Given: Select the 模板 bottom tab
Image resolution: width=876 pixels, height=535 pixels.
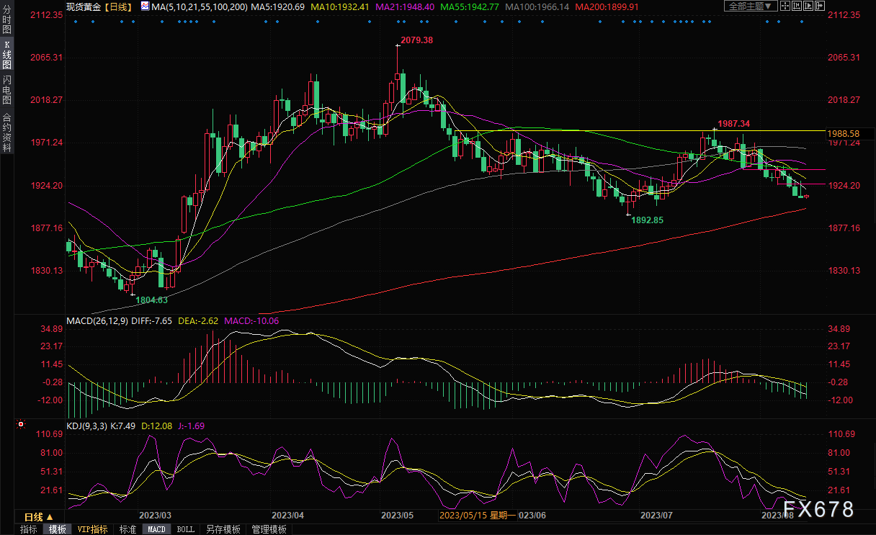Looking at the screenshot, I should point(58,529).
